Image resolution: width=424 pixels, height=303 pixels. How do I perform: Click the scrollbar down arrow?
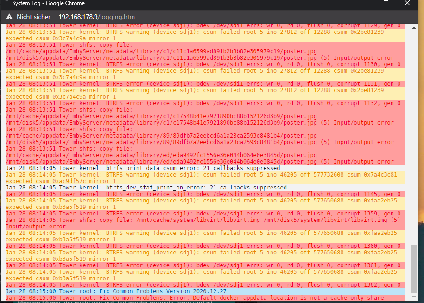[414, 297]
